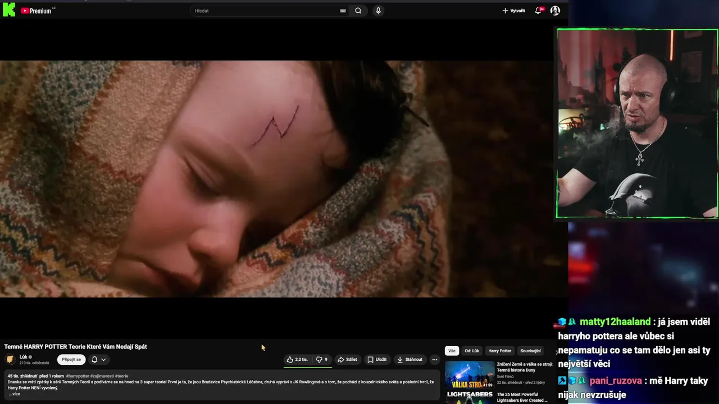The width and height of the screenshot is (719, 404).
Task: Open Válka stroj video thumbnail
Action: point(470,374)
